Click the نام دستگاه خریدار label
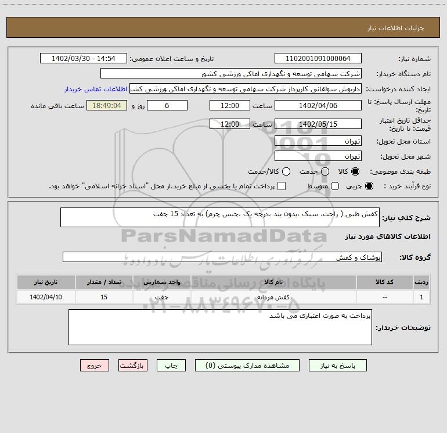This screenshot has height=433, width=447. click(403, 74)
